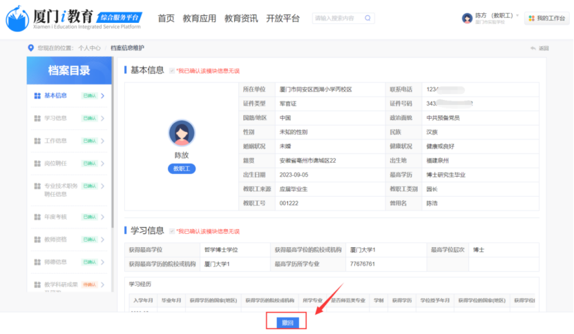Open the 教育应用 menu

click(200, 19)
